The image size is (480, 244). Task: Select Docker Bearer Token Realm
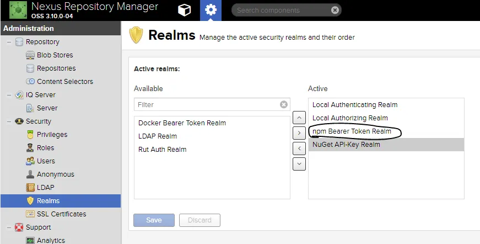point(182,123)
